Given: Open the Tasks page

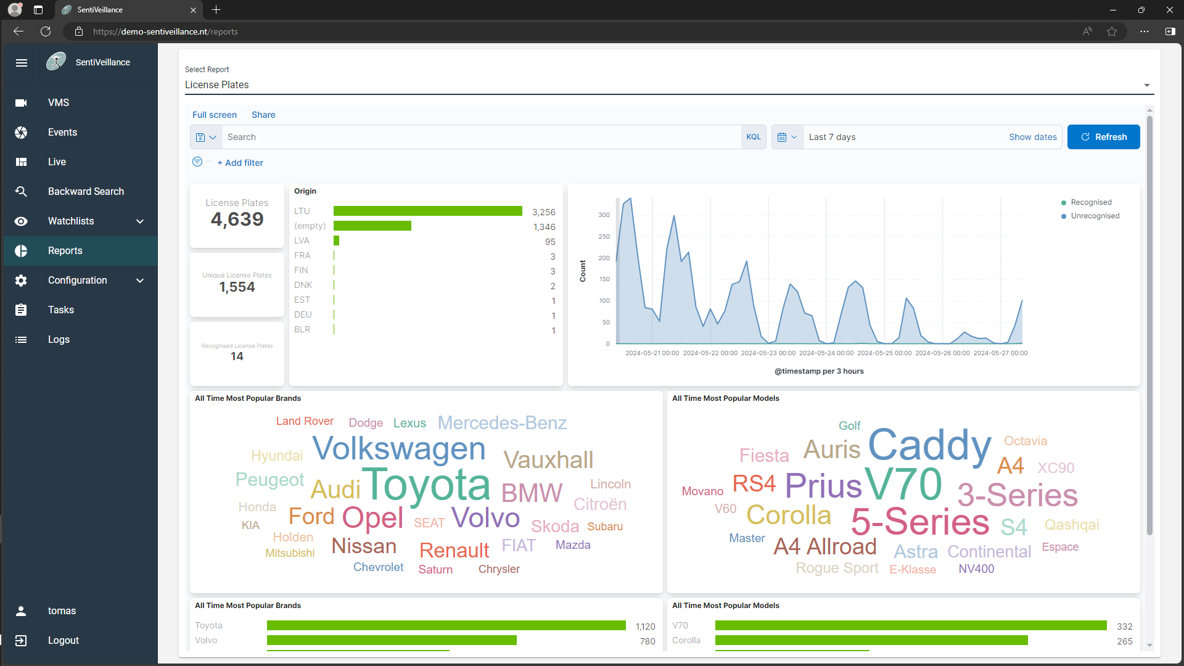Looking at the screenshot, I should [80, 310].
